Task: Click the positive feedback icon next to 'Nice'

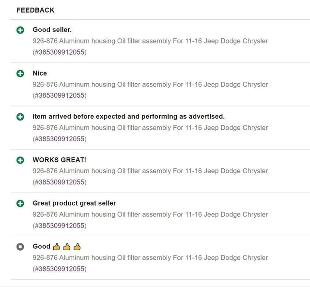Action: 20,74
